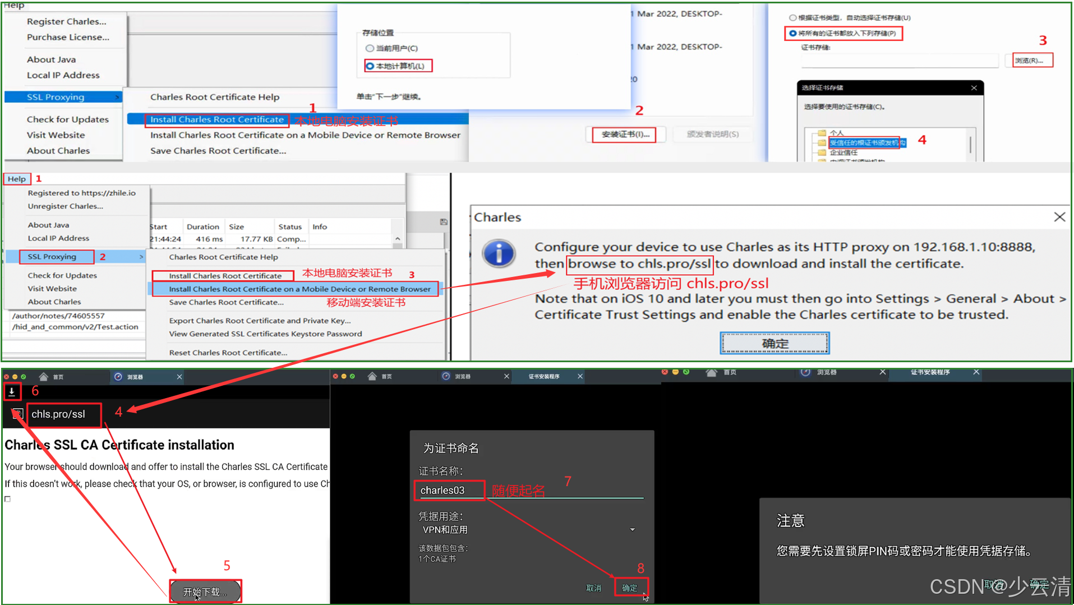Click 取消 in the 为证书命名 dialog
The width and height of the screenshot is (1074, 605).
tap(593, 588)
